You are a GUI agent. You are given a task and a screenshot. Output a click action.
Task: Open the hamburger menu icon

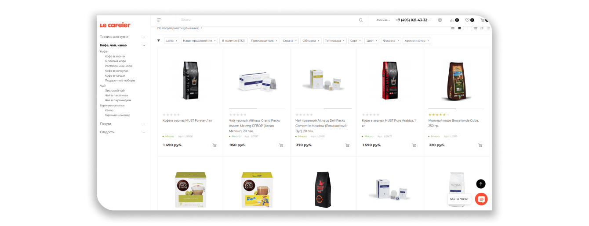point(159,20)
